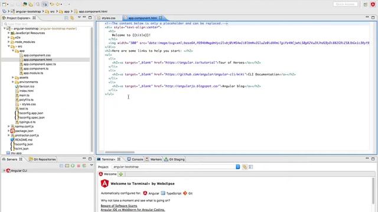Select the Project Explorer tab

point(18,18)
